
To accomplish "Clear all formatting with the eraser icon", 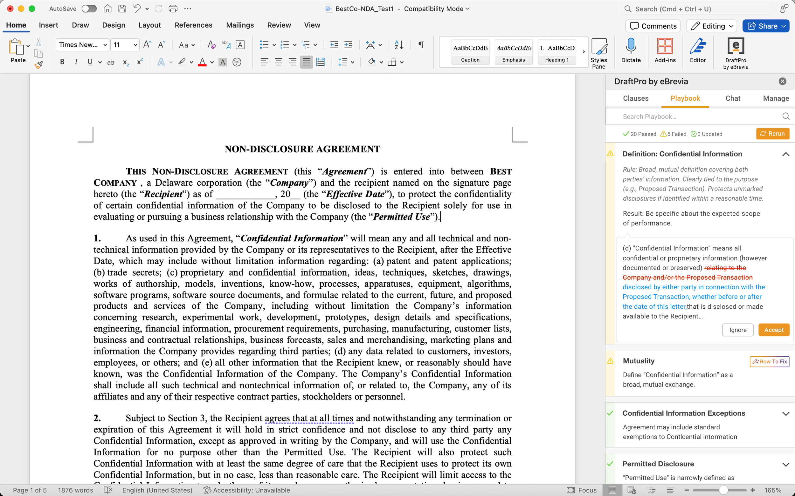I will [x=211, y=44].
